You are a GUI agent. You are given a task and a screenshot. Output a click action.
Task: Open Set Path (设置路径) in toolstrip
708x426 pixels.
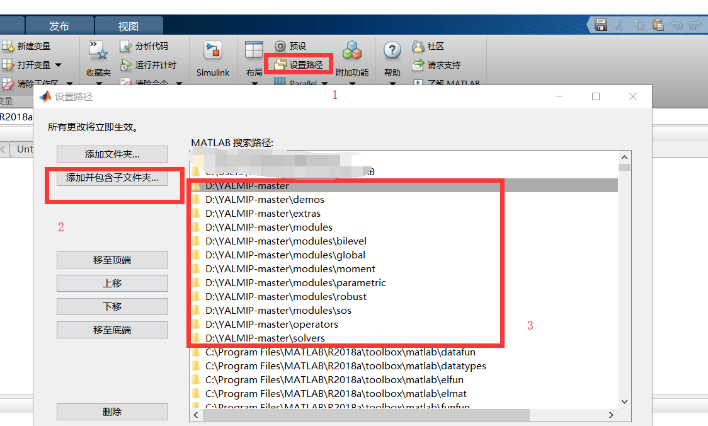click(299, 65)
